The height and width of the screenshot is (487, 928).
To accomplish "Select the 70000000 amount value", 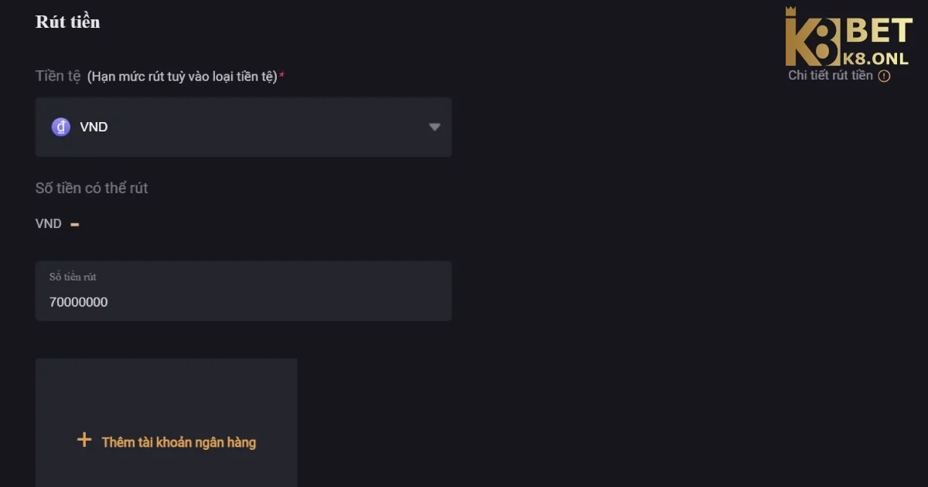I will tap(77, 301).
